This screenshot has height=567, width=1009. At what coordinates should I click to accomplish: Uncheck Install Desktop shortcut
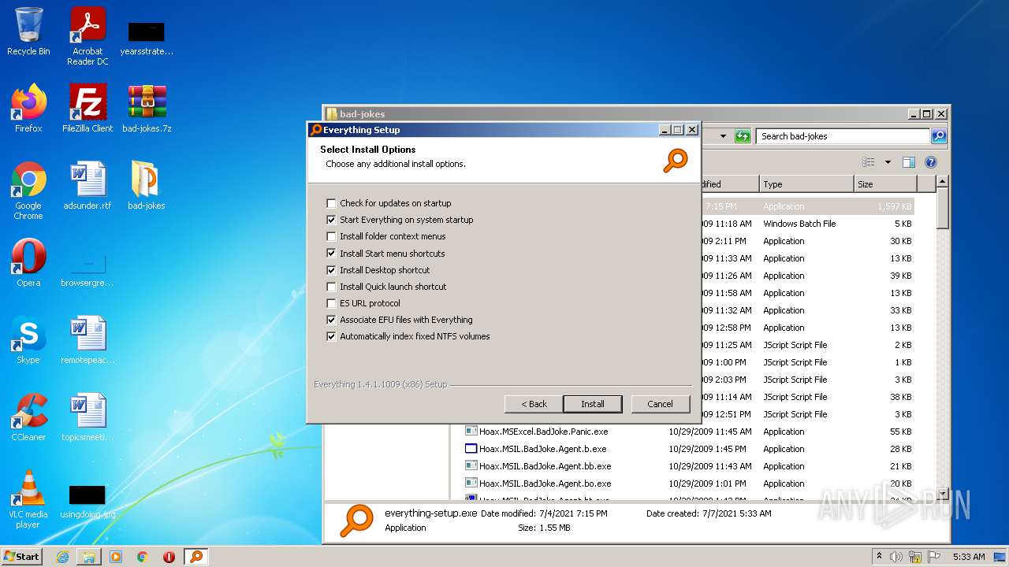(331, 270)
